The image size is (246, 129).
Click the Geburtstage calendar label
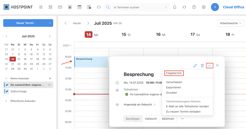18,91
